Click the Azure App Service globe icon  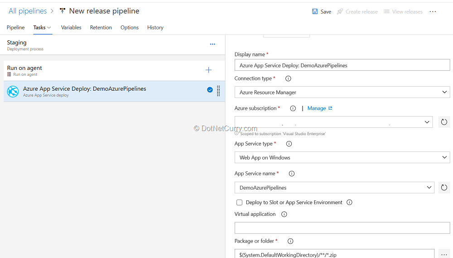(13, 92)
